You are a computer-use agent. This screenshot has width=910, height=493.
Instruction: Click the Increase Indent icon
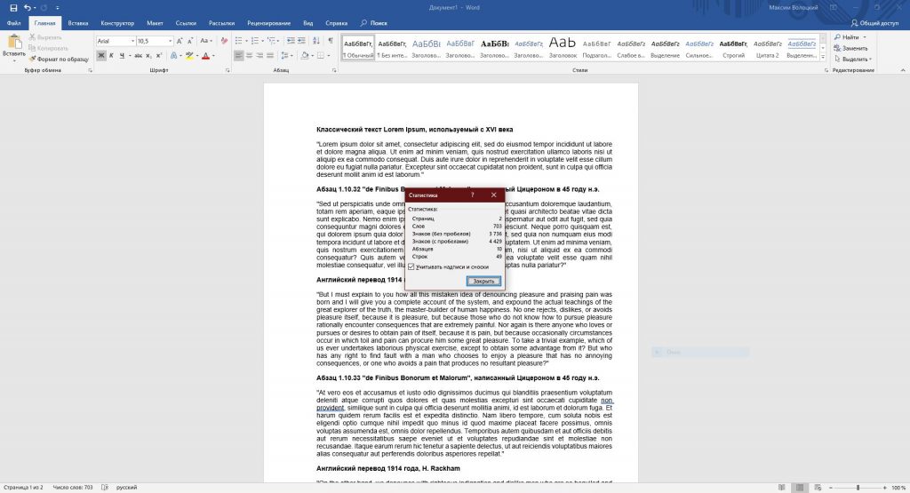point(302,41)
